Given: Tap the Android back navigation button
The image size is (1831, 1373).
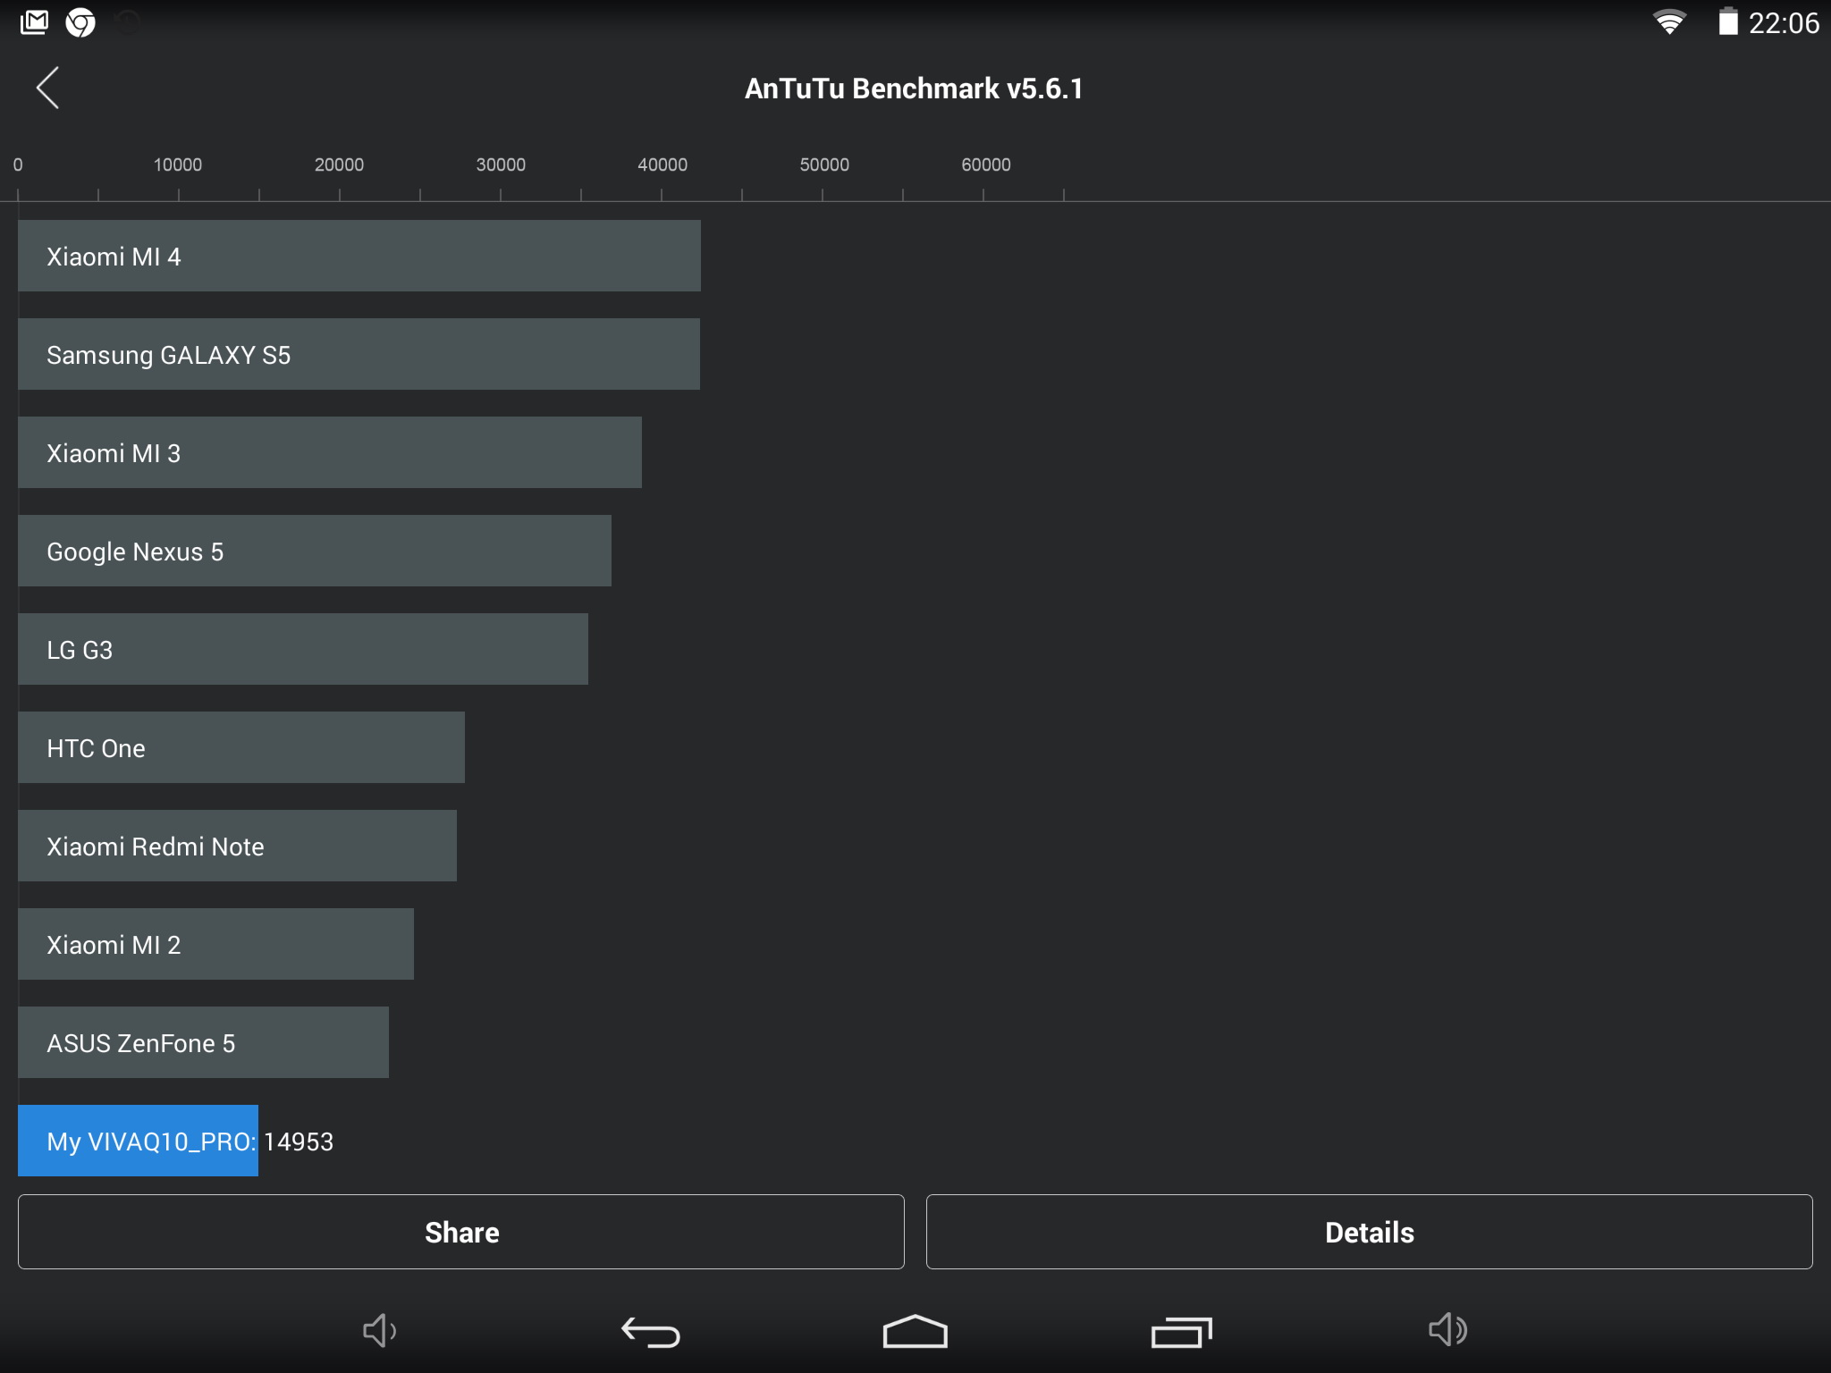Looking at the screenshot, I should pyautogui.click(x=651, y=1332).
